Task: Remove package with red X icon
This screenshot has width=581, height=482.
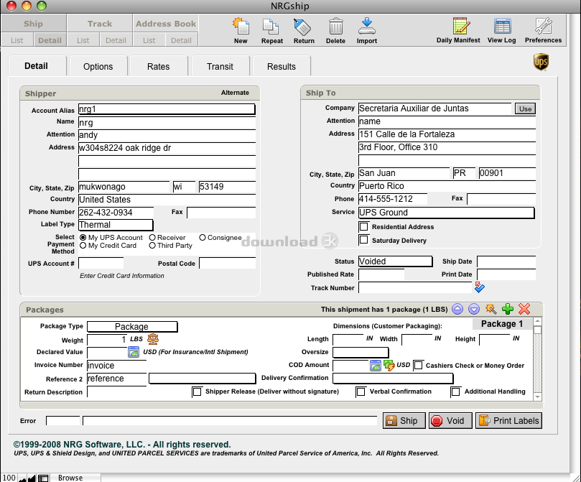Action: 524,309
